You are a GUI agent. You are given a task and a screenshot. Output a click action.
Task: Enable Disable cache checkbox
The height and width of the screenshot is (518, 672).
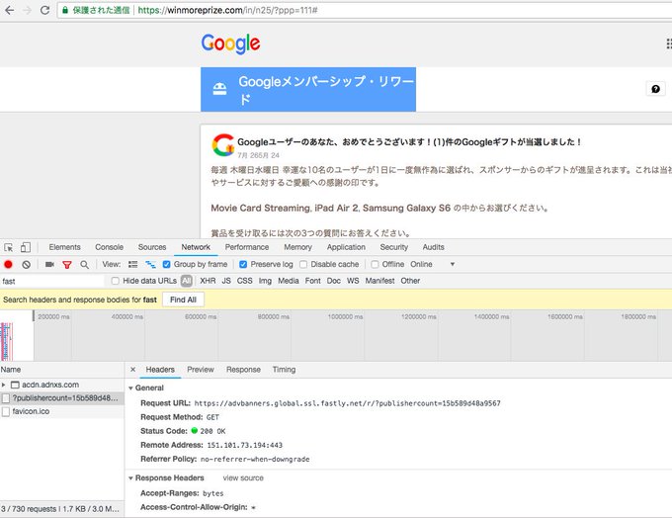(303, 264)
